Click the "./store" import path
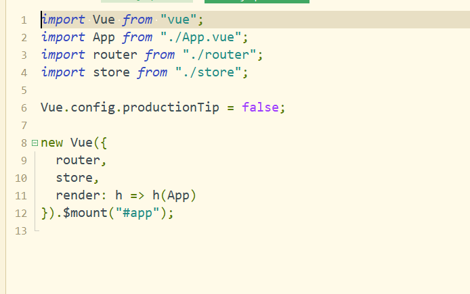 209,72
